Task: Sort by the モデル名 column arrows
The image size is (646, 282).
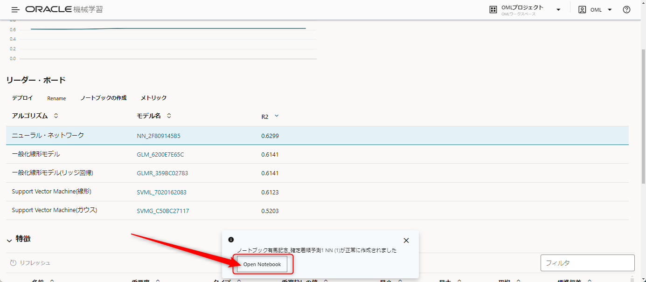Action: coord(169,116)
